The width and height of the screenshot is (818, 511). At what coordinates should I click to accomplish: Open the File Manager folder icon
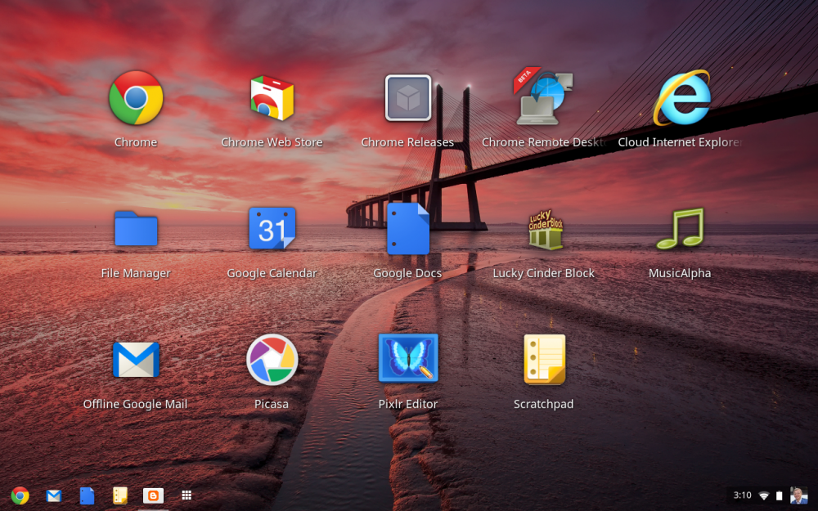coord(136,229)
